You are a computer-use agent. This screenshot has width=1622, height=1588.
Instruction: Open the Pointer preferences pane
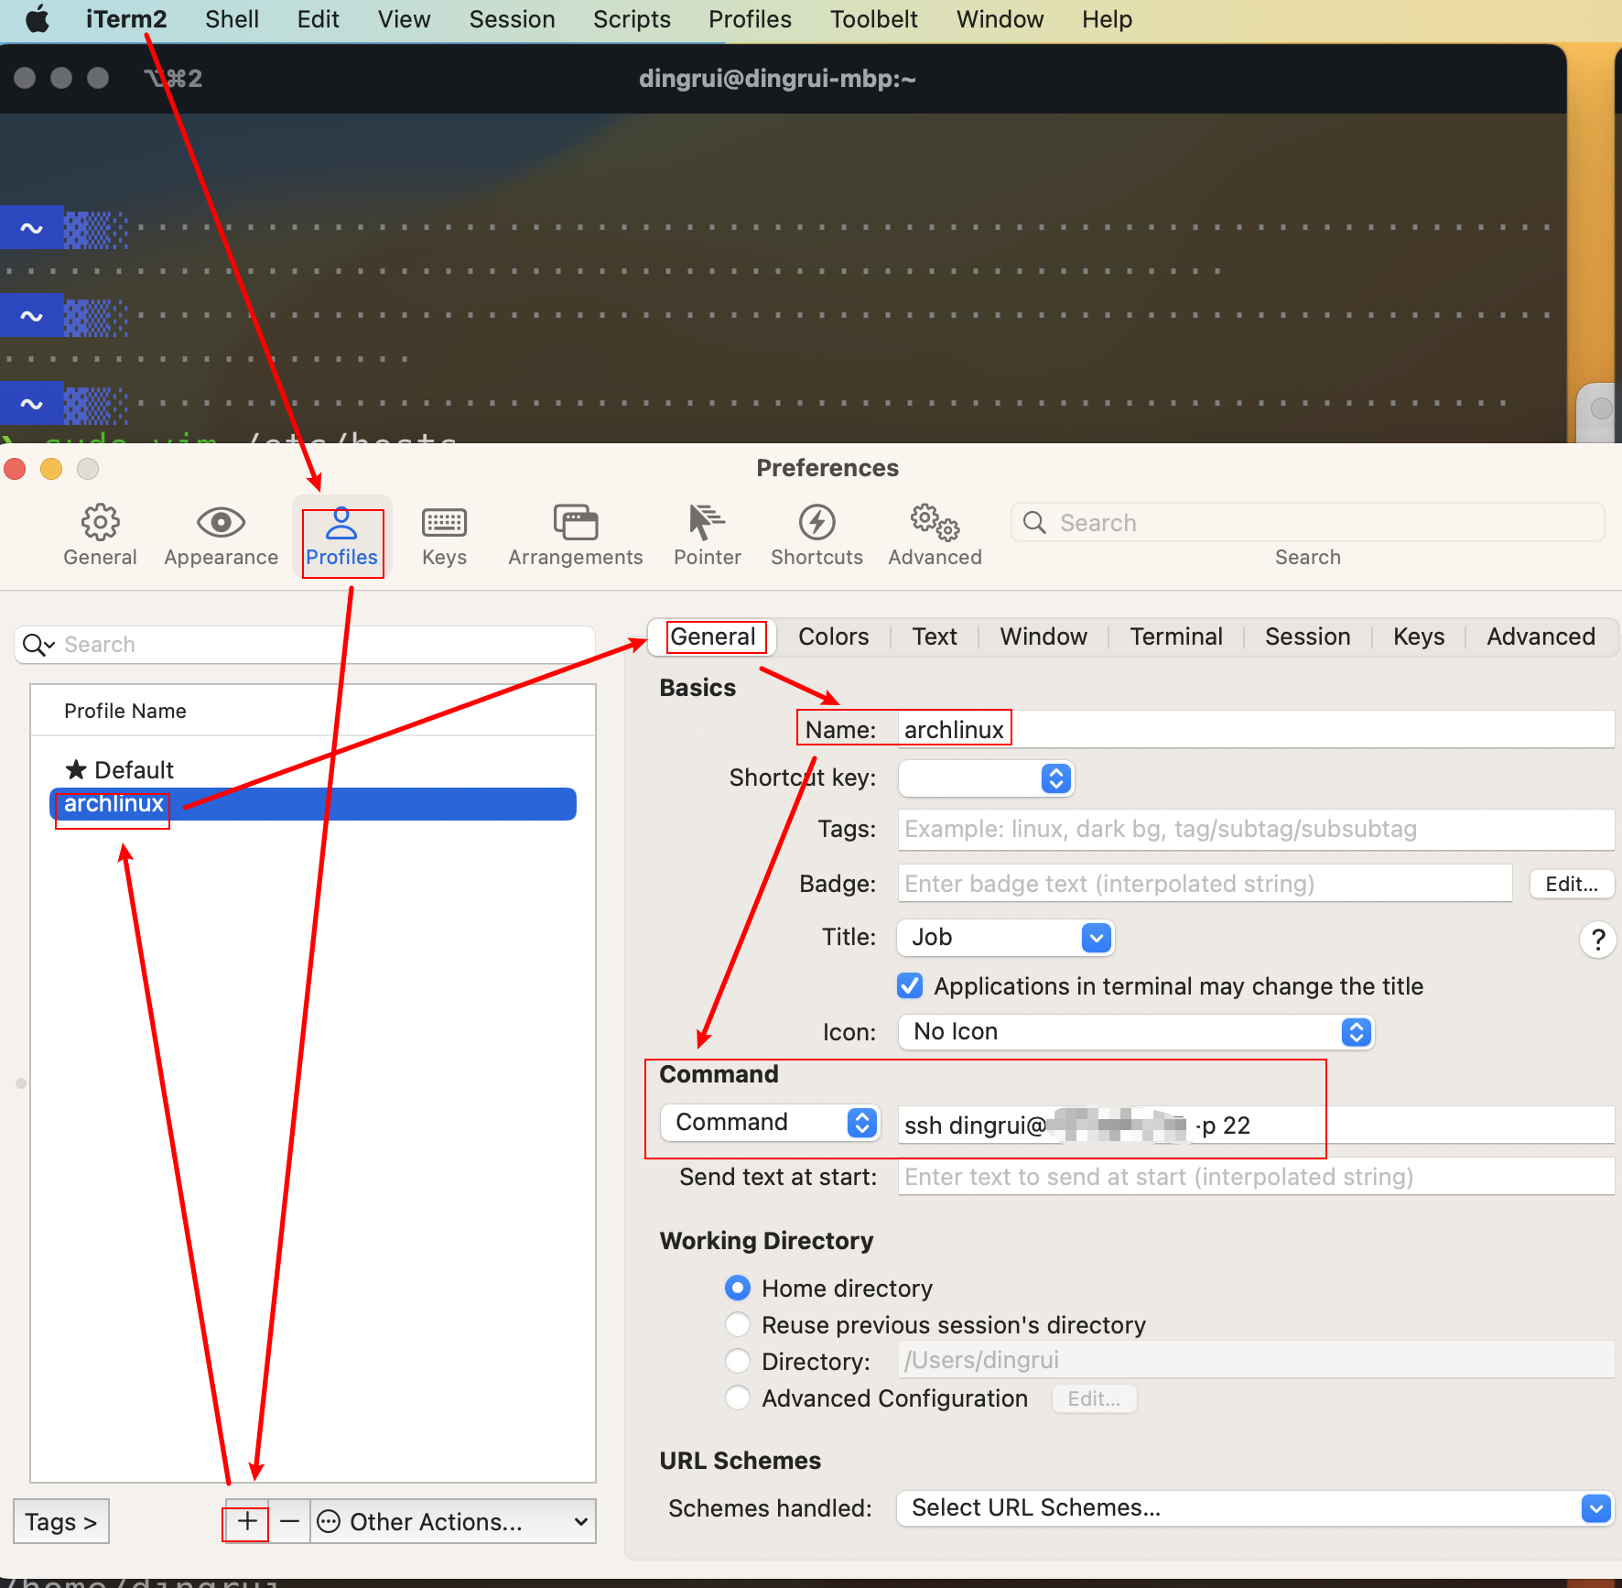pos(707,535)
